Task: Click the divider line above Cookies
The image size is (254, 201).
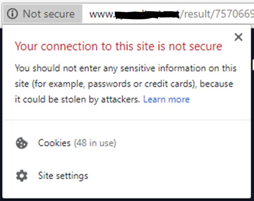Action: (x=127, y=120)
